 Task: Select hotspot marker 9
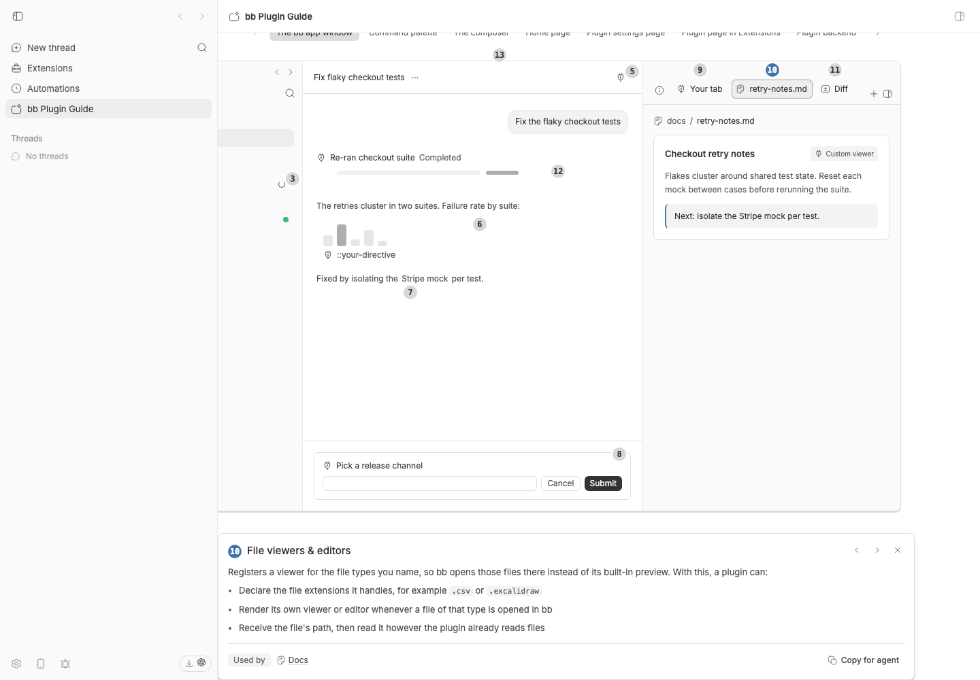(700, 70)
